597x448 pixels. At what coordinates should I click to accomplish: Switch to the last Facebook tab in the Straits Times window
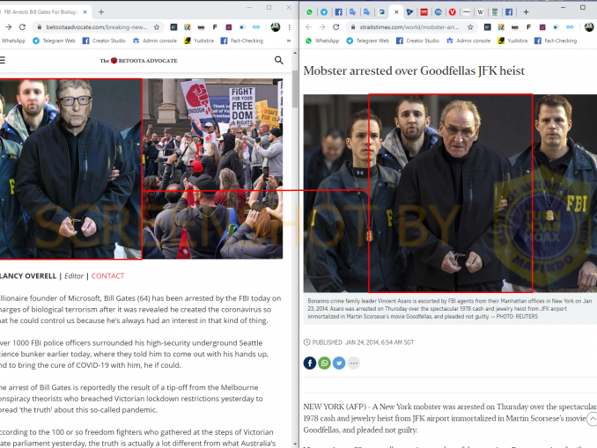pyautogui.click(x=509, y=12)
